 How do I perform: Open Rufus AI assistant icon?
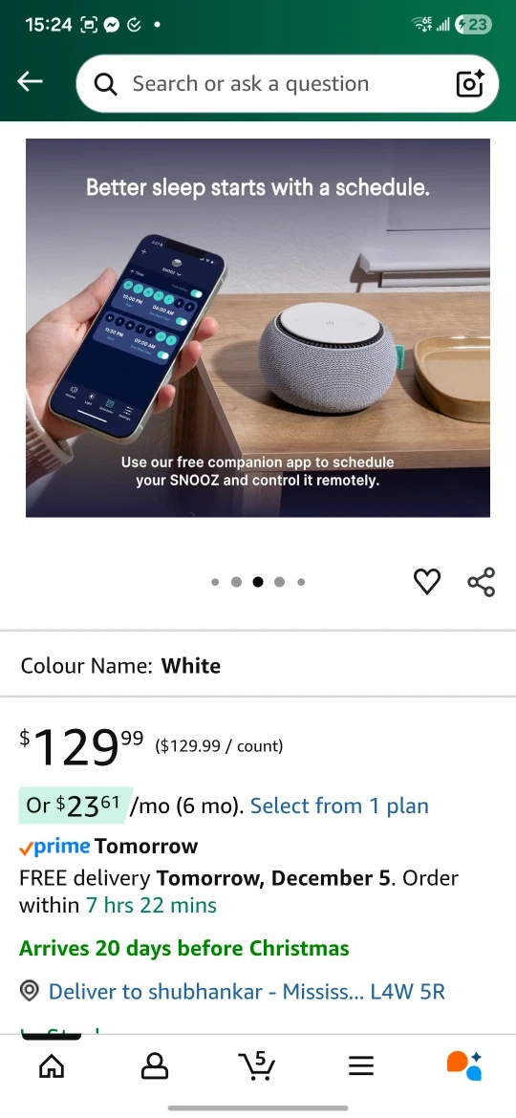[464, 1066]
